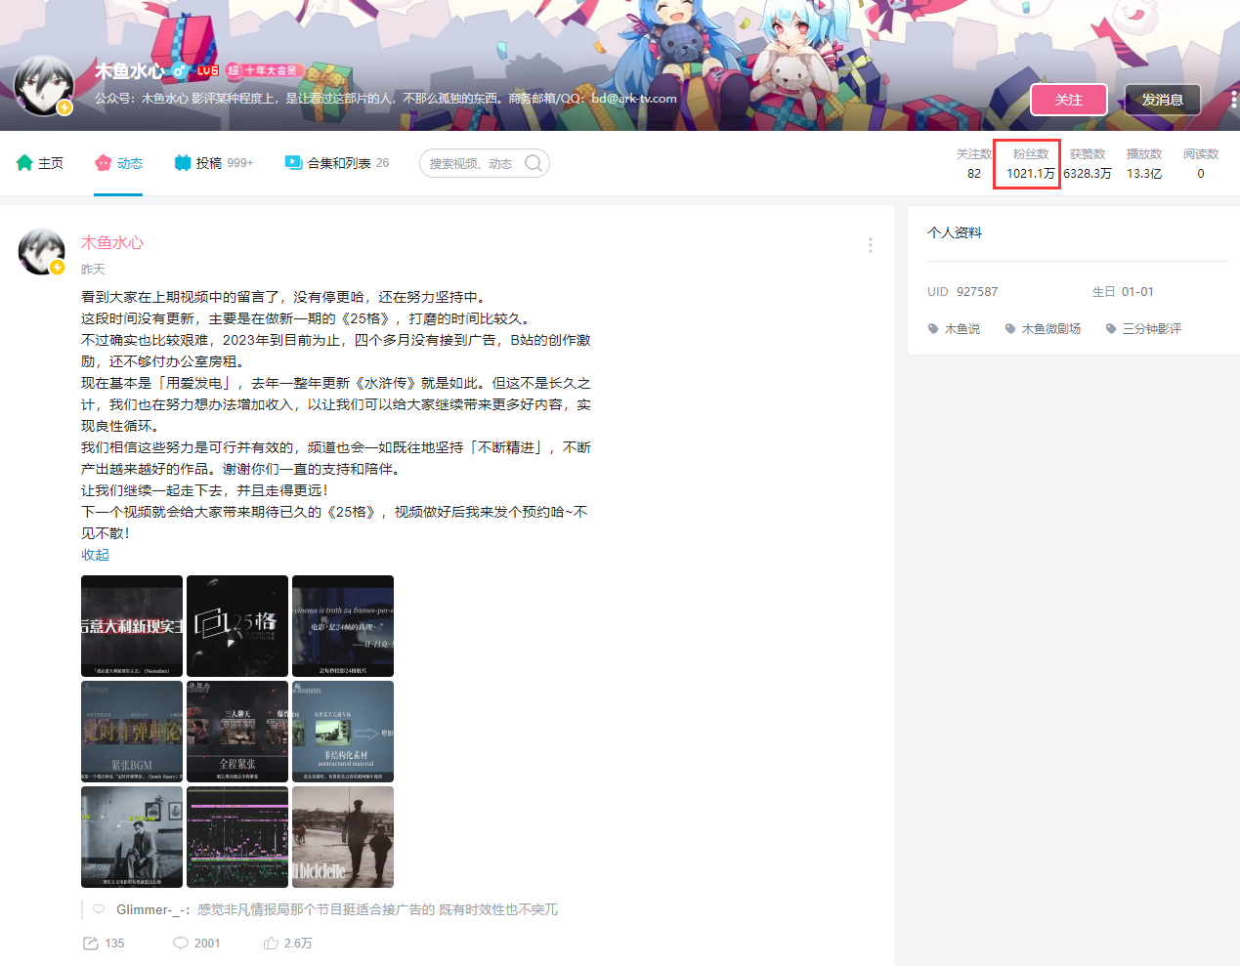
Task: Click the comment bubble icon beside Glimmer-_-
Action: [99, 909]
